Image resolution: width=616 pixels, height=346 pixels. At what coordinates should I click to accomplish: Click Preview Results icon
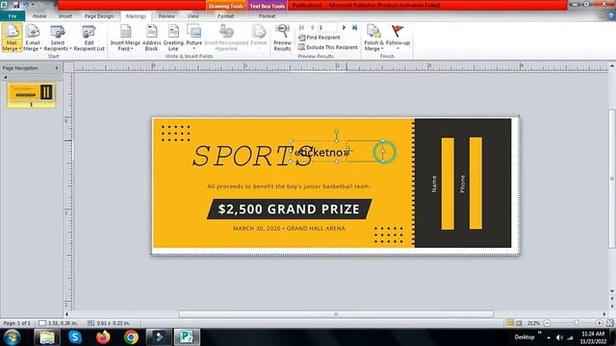(x=282, y=32)
